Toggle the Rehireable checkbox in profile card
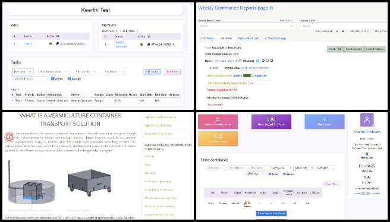 pyautogui.click(x=367, y=154)
